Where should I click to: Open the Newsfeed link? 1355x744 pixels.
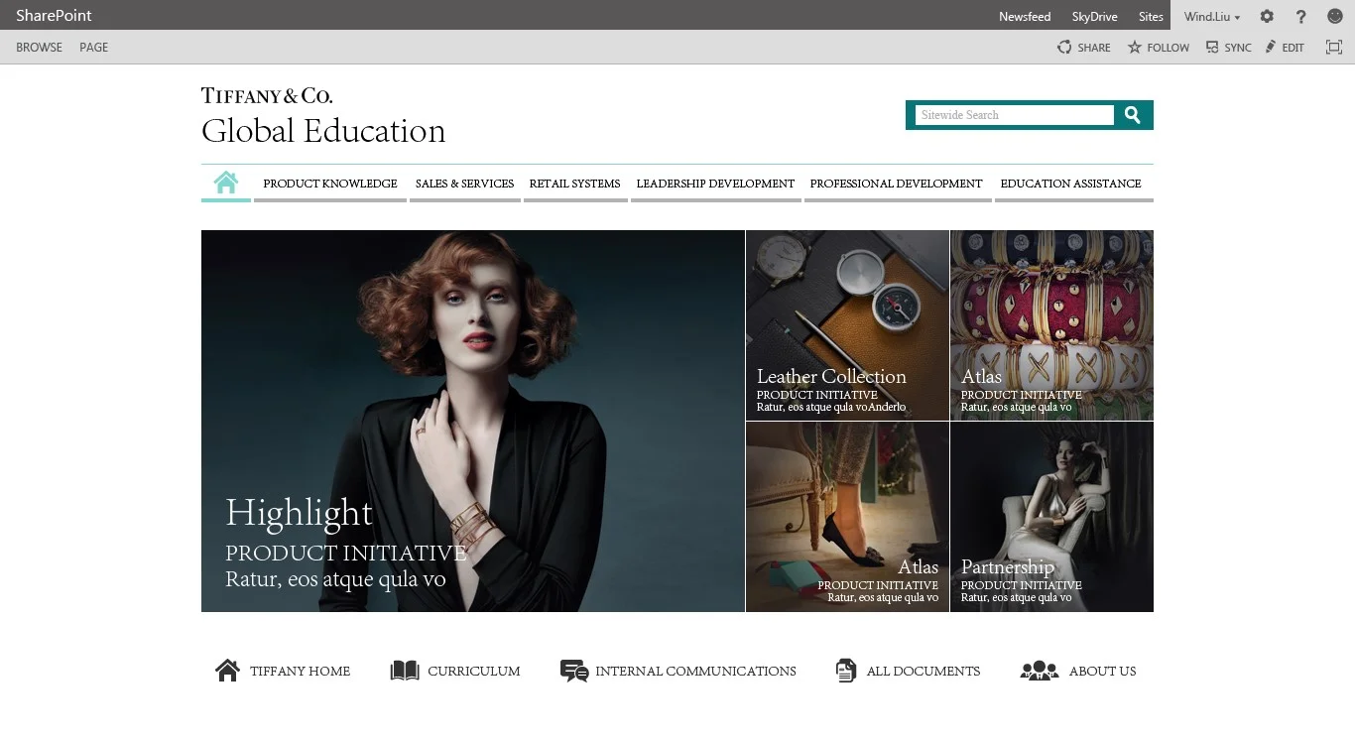1024,16
